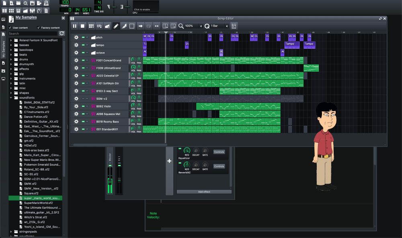Add a sample track

tap(99, 26)
